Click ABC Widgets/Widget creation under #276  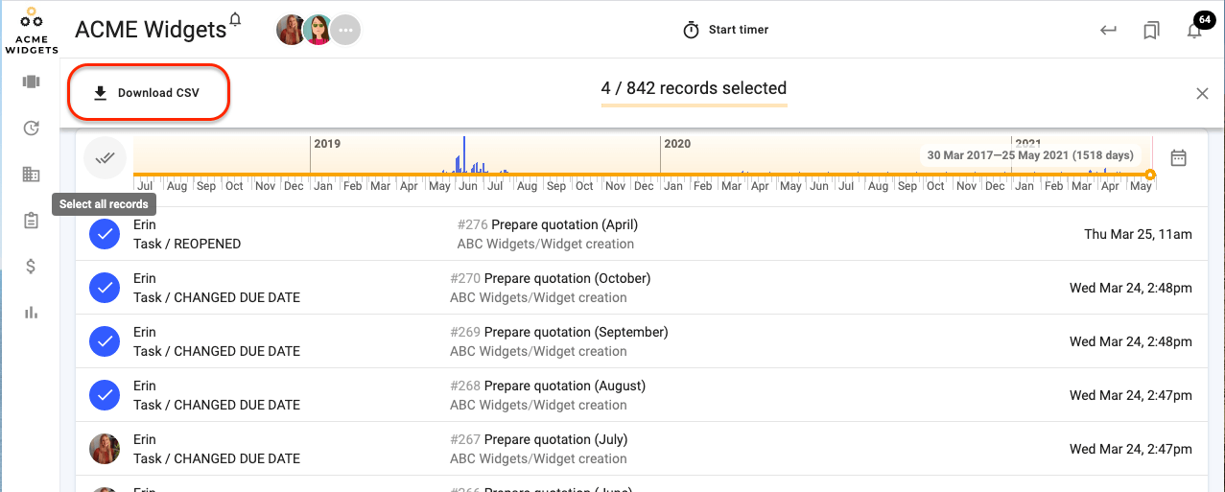tap(546, 244)
